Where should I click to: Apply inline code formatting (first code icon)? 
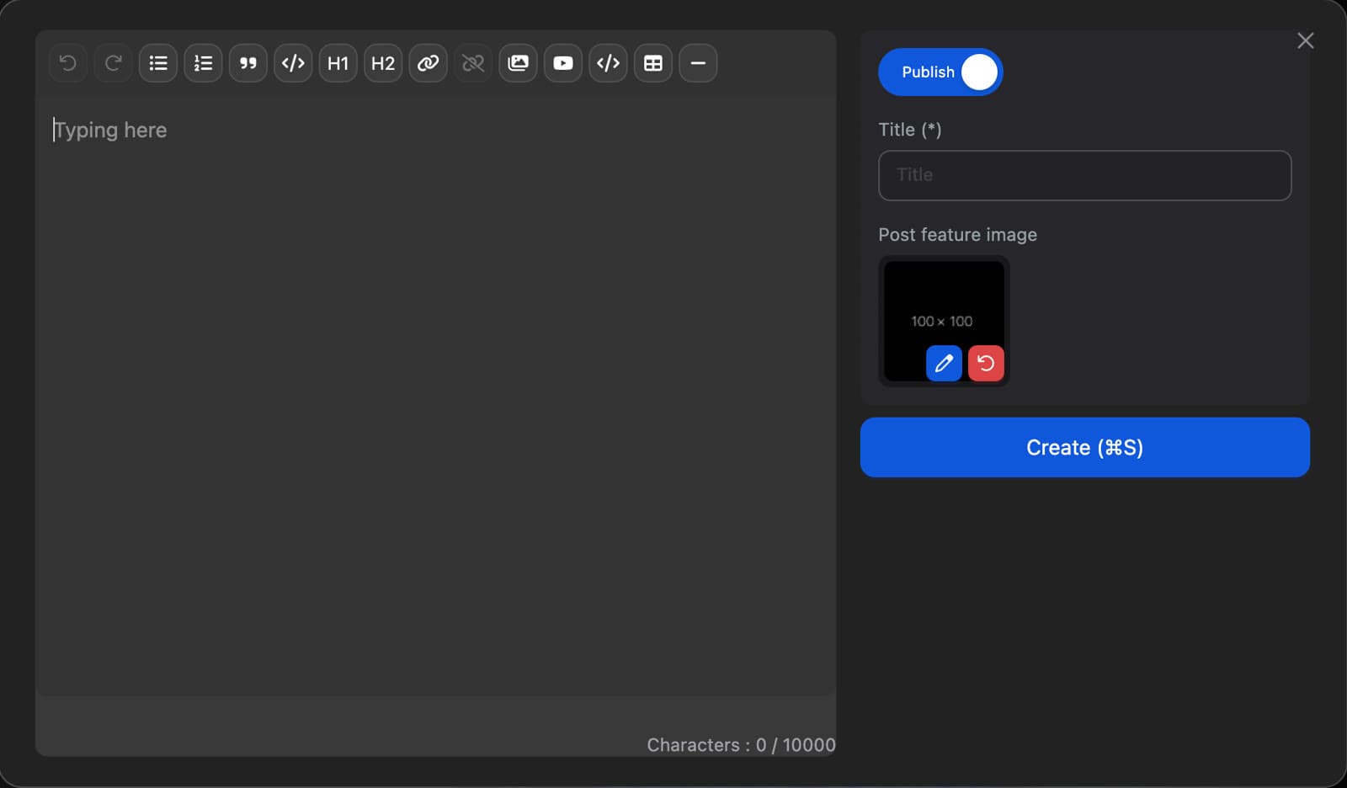coord(293,63)
